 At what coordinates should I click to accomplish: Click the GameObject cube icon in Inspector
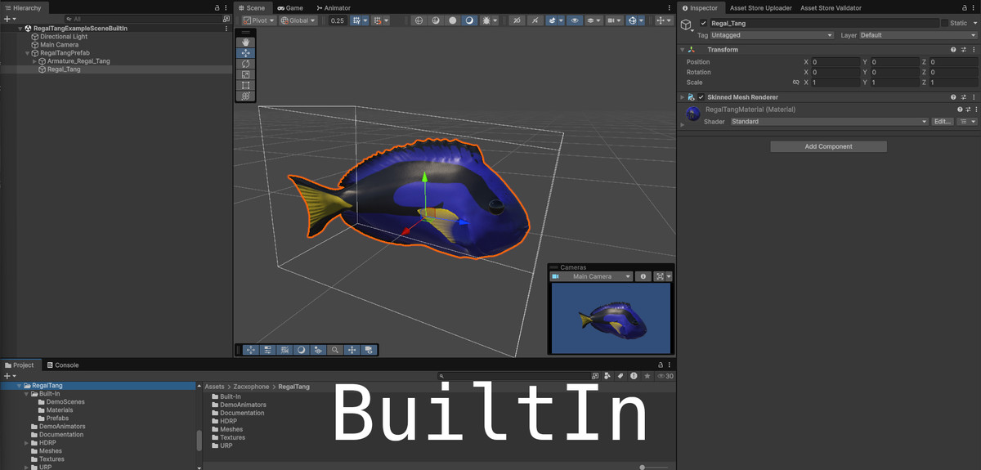coord(687,25)
